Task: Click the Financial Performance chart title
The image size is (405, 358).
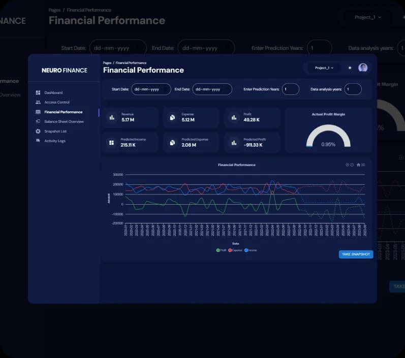Action: (x=237, y=165)
